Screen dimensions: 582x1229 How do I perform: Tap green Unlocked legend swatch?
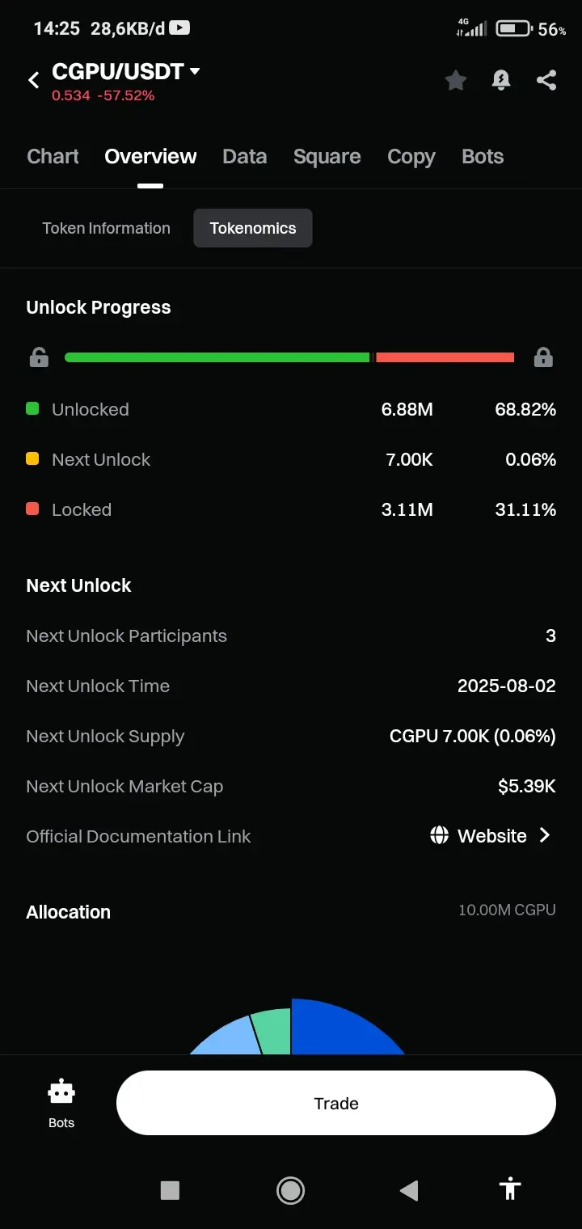(32, 409)
